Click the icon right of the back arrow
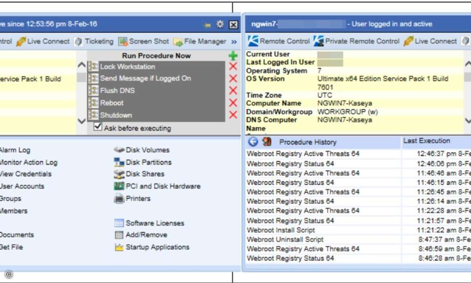The width and height of the screenshot is (471, 283). pyautogui.click(x=267, y=142)
